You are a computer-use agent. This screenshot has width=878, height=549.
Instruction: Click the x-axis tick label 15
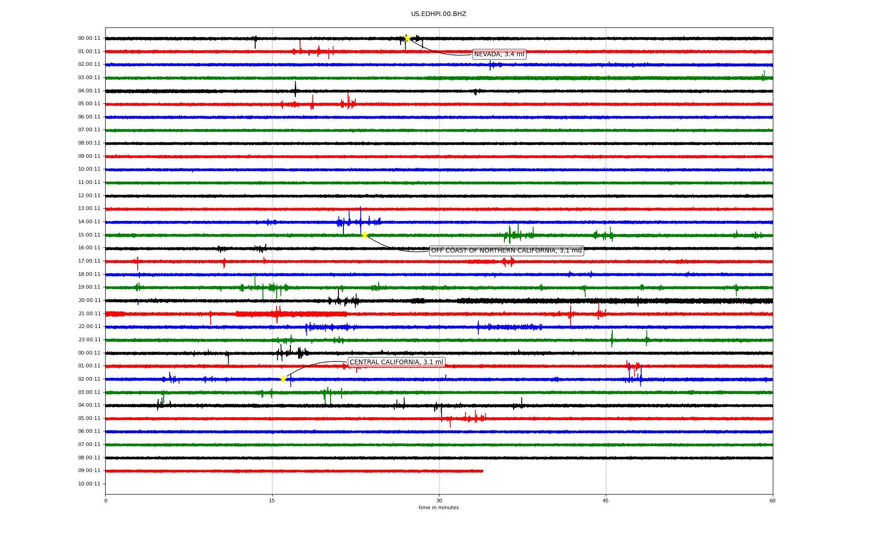click(x=272, y=501)
